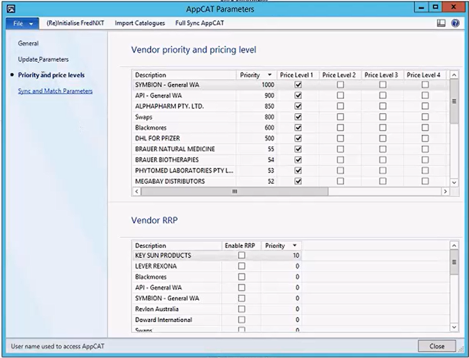Toggle Price Level 1 for SYMBION - General WA

[x=298, y=85]
